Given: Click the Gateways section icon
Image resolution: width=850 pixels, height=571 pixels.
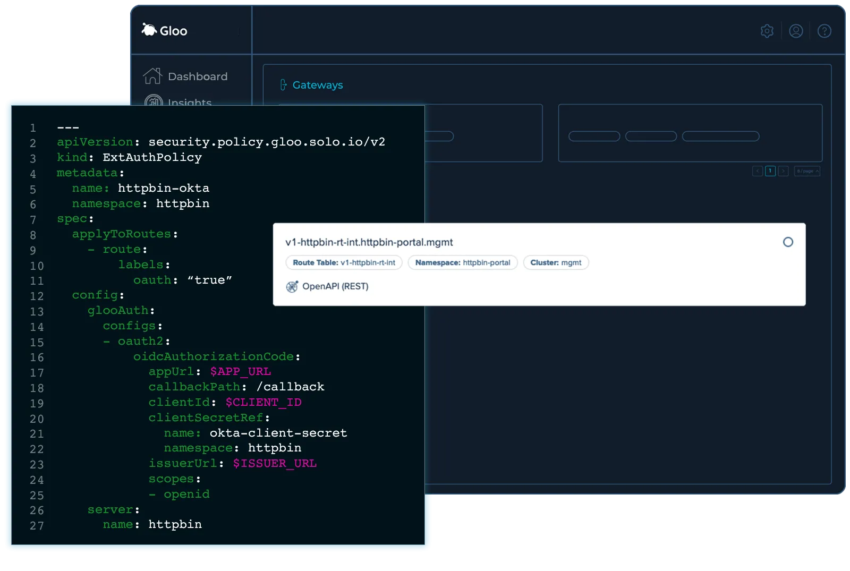Looking at the screenshot, I should [283, 85].
